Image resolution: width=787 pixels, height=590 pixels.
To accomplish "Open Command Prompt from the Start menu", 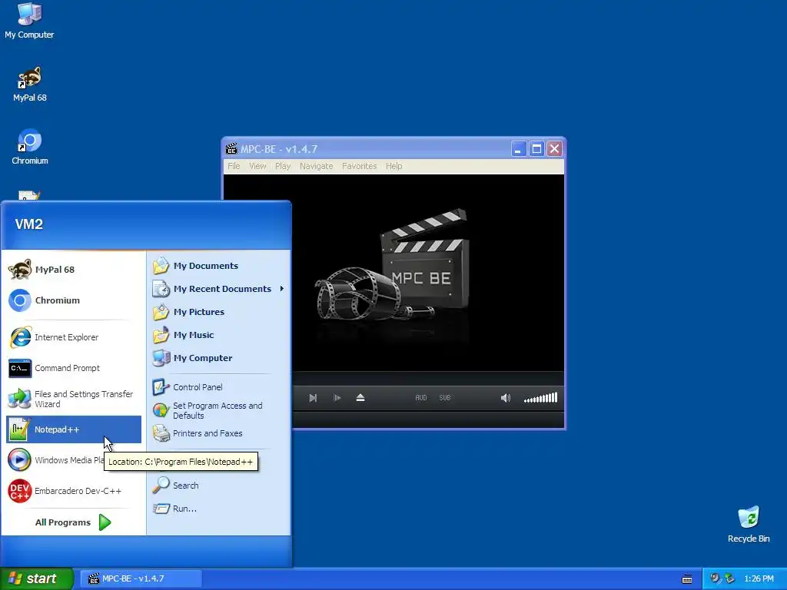I will (x=73, y=368).
